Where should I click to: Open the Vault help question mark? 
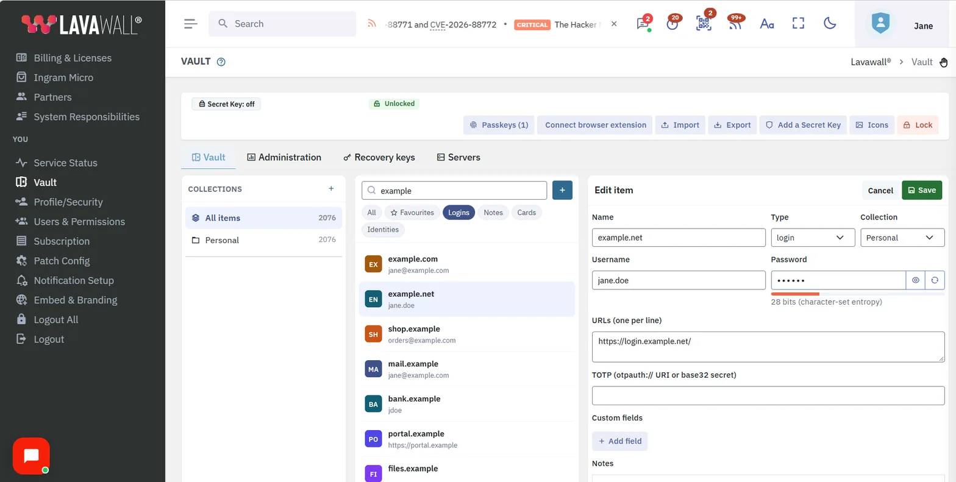pos(221,62)
